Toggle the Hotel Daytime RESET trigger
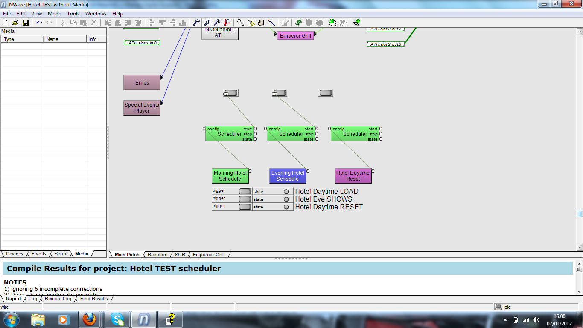The height and width of the screenshot is (328, 583). coord(245,207)
